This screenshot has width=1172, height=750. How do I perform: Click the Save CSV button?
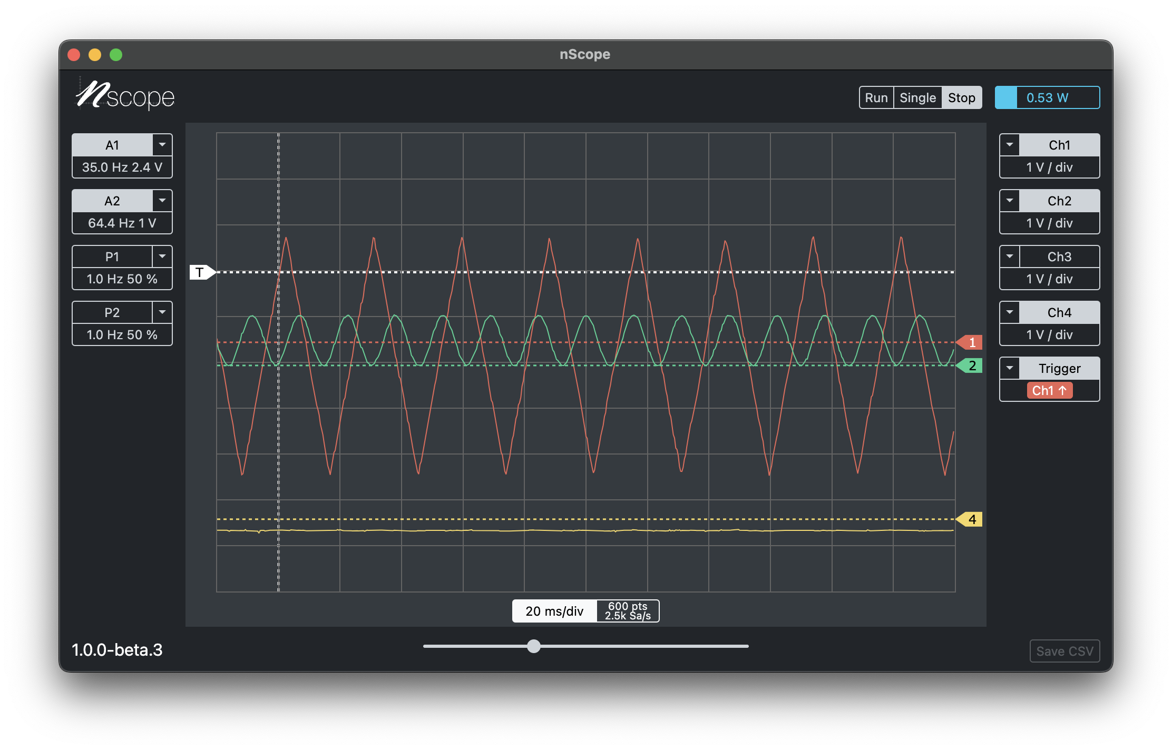[x=1064, y=651]
